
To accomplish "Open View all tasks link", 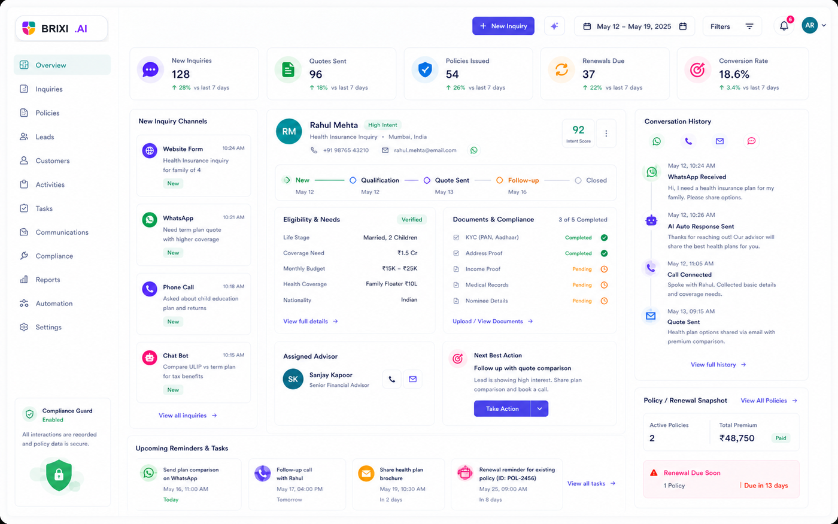I will (x=591, y=483).
